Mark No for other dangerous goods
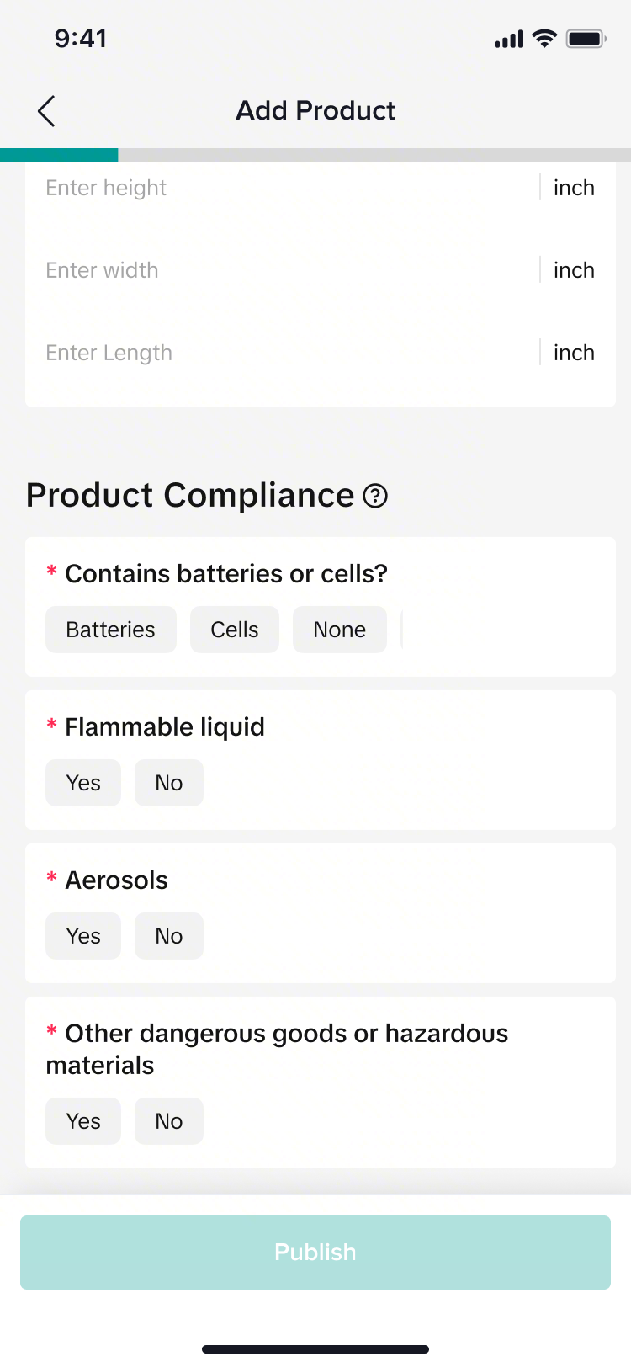Image resolution: width=631 pixels, height=1367 pixels. coord(169,1121)
